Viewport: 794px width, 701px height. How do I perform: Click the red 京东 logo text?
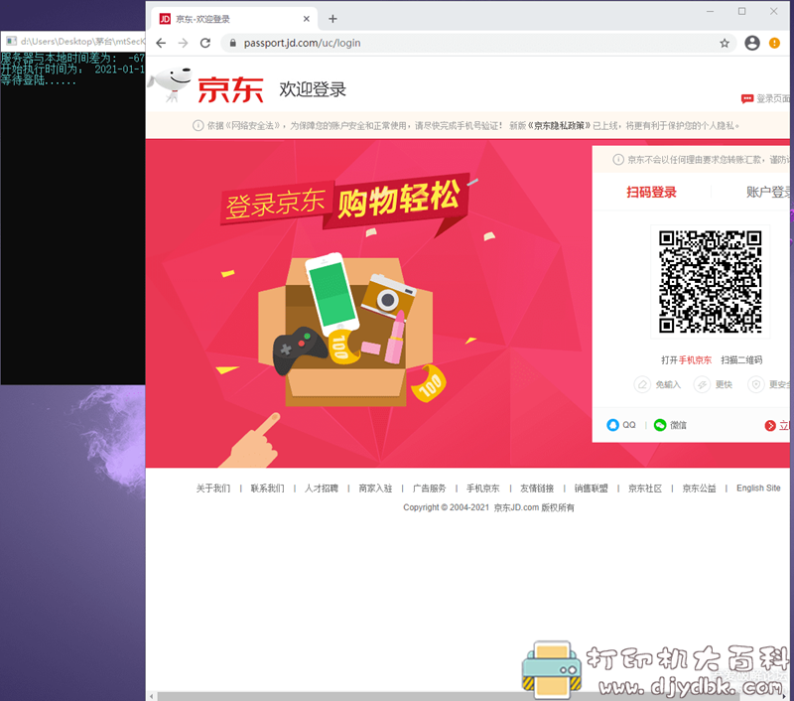(230, 90)
